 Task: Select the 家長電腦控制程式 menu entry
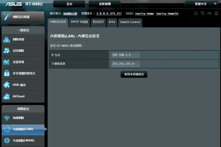point(23,73)
